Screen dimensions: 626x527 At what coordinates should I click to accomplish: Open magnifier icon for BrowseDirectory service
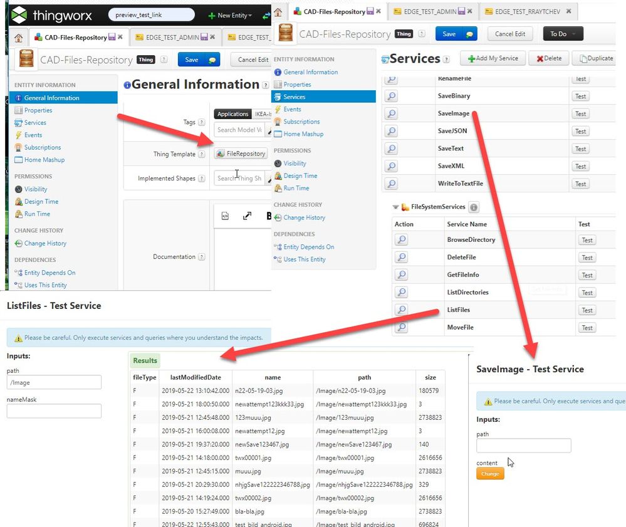(401, 239)
